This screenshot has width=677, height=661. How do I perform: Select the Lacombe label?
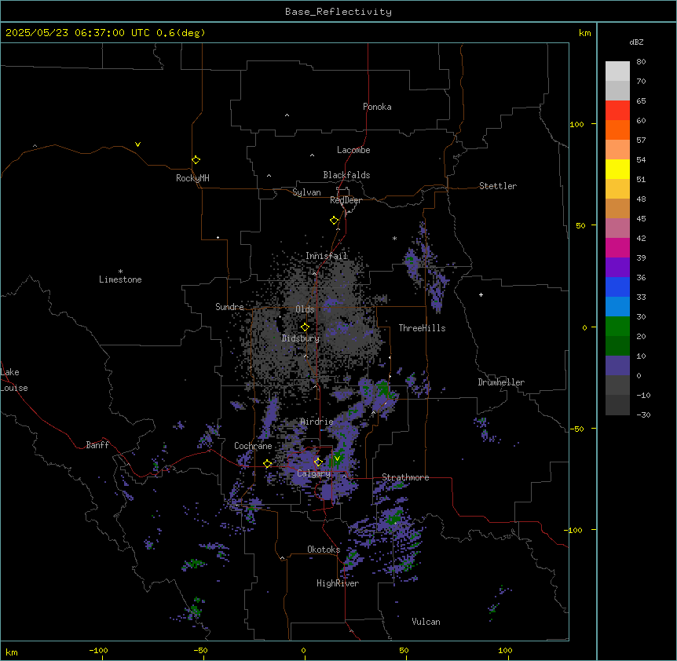coord(353,150)
